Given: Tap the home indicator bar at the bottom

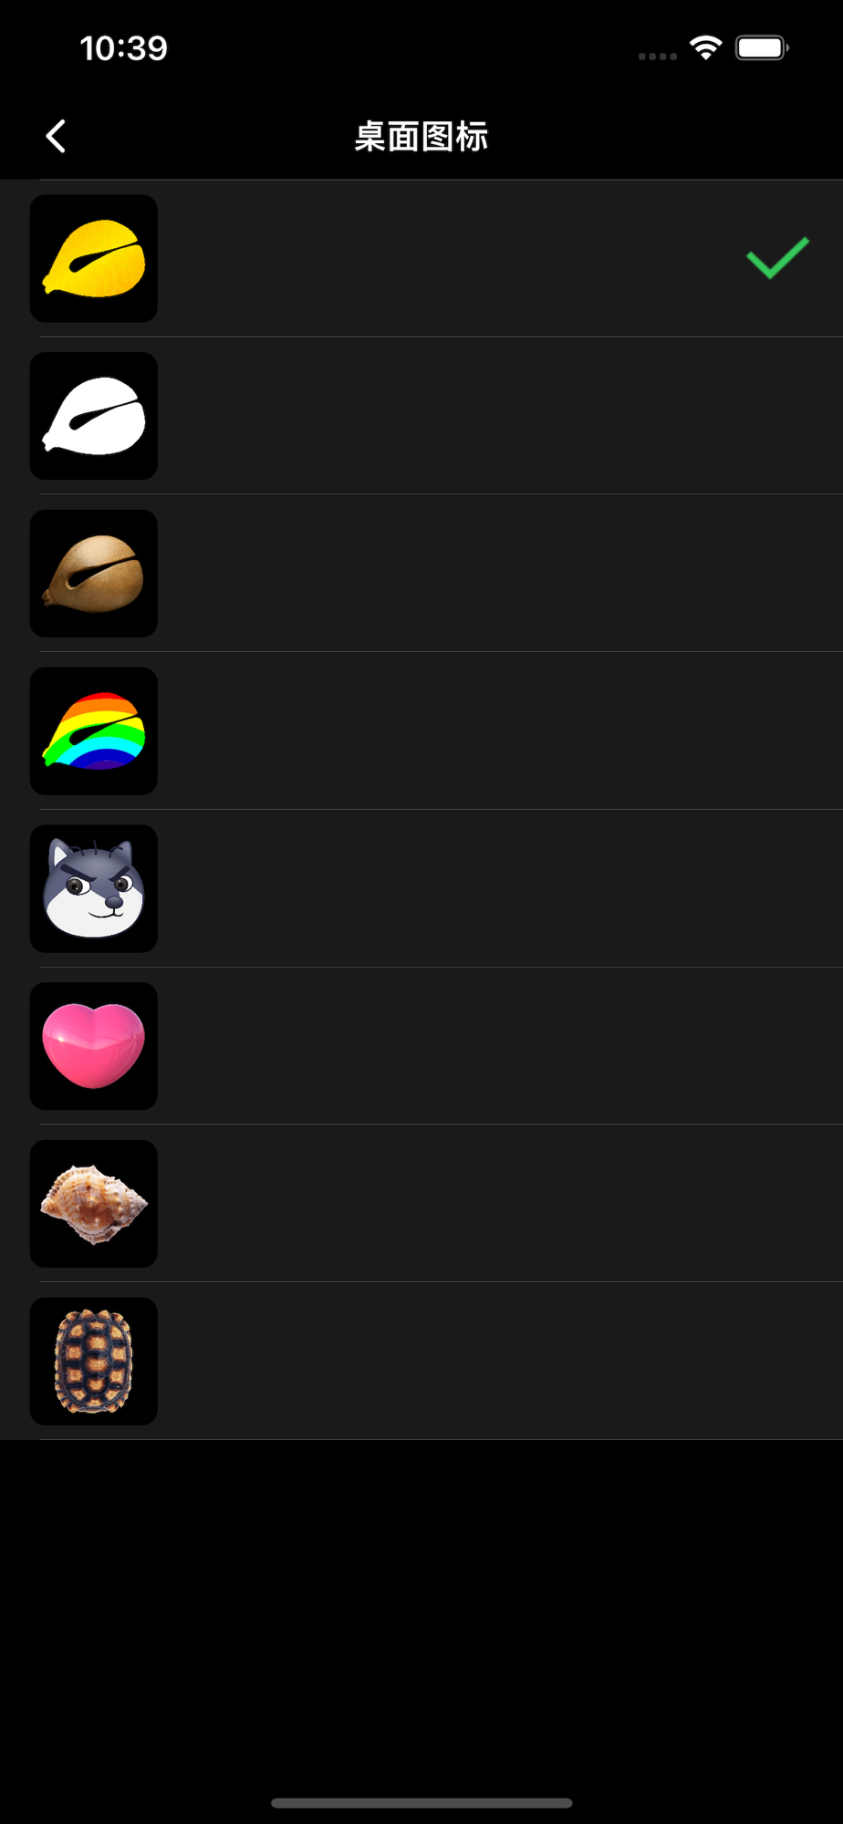Looking at the screenshot, I should point(421,1803).
